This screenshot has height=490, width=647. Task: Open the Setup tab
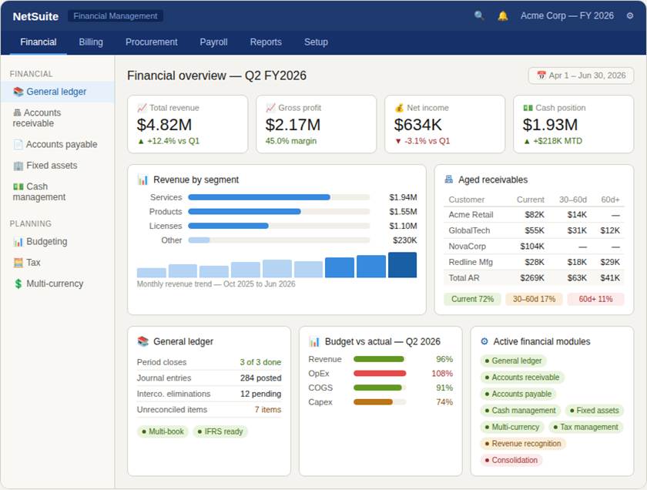pyautogui.click(x=316, y=42)
